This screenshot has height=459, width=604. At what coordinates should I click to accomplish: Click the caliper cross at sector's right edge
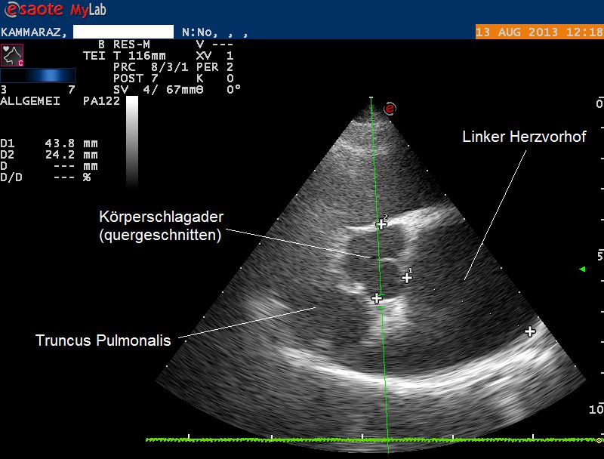(530, 331)
